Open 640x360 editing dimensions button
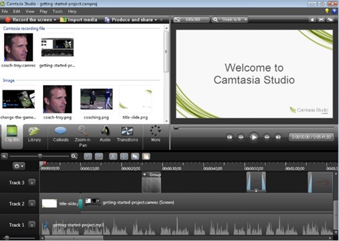This screenshot has height=241, width=339. pyautogui.click(x=191, y=19)
